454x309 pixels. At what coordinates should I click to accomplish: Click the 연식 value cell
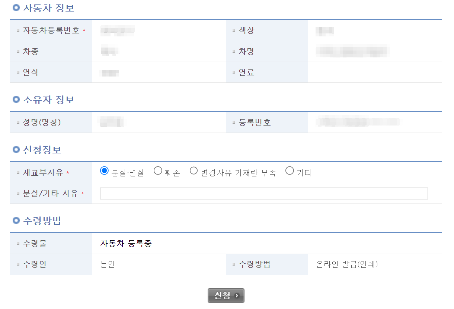coord(159,72)
